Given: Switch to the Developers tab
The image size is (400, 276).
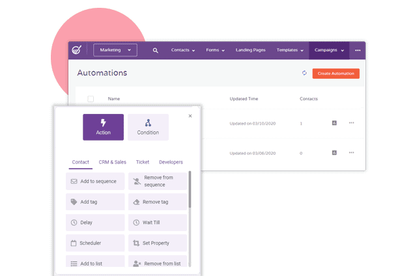Looking at the screenshot, I should click(171, 162).
